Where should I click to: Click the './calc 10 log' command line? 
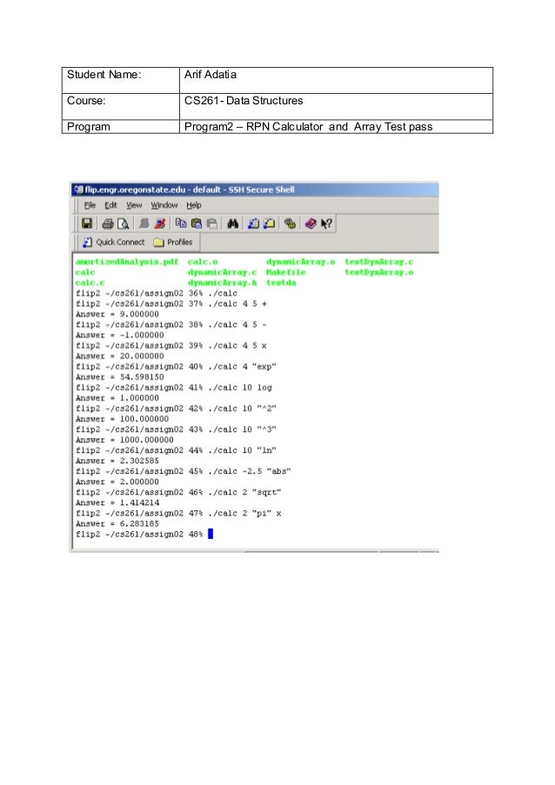(x=174, y=388)
